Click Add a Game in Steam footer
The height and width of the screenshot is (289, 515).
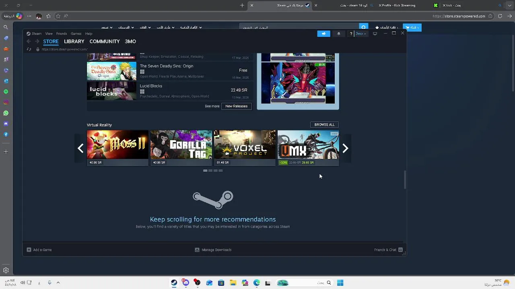[39, 250]
